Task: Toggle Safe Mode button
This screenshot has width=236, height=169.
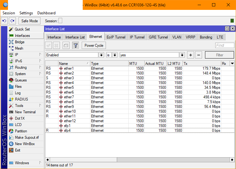Action: click(29, 21)
